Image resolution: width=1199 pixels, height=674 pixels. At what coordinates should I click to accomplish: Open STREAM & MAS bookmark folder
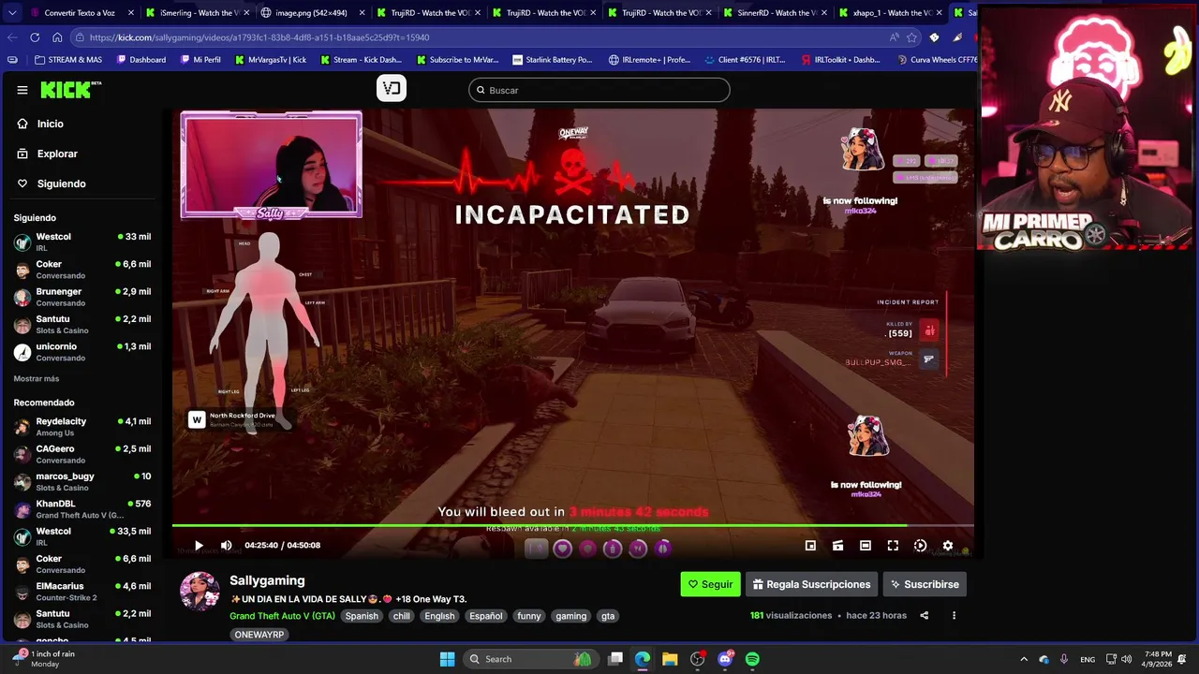click(68, 59)
